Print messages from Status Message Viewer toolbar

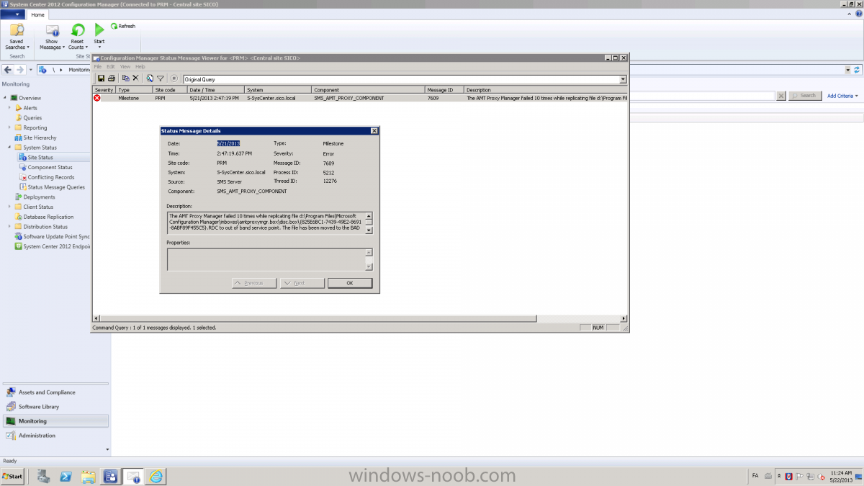coord(112,78)
